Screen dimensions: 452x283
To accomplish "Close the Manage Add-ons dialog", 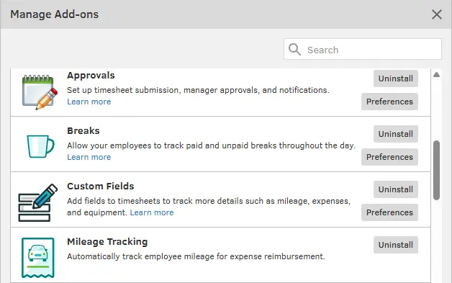I will click(437, 14).
